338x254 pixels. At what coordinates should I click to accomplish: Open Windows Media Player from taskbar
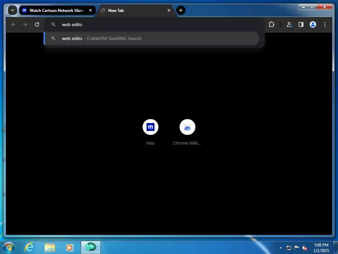pos(69,247)
